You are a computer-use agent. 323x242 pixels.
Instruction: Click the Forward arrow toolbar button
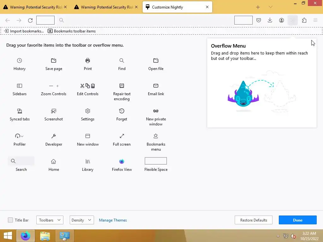click(x=19, y=20)
